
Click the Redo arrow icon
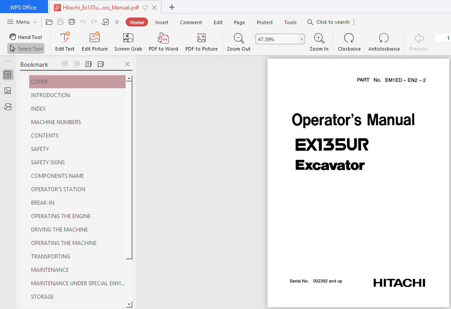pos(94,22)
